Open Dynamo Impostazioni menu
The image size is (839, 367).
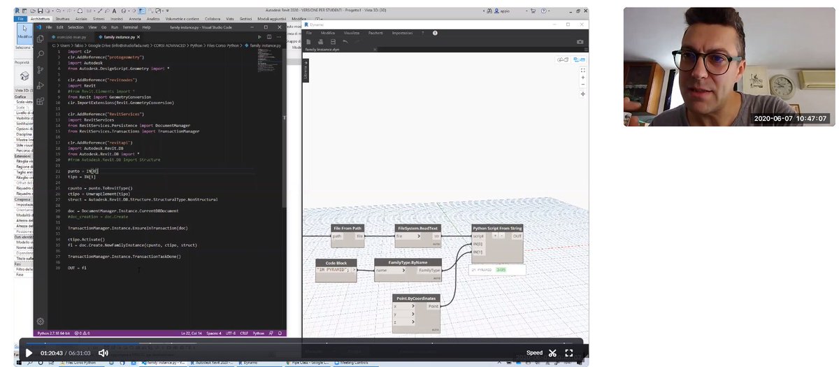click(x=402, y=33)
